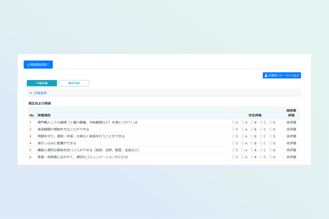Click the 手書用フォーマット出力 download button

point(282,75)
